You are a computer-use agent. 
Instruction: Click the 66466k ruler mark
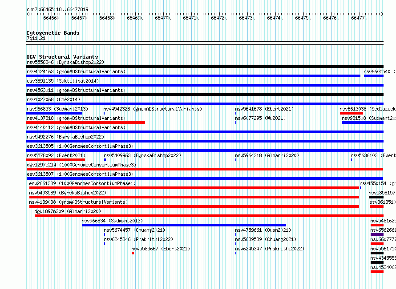coord(51,18)
